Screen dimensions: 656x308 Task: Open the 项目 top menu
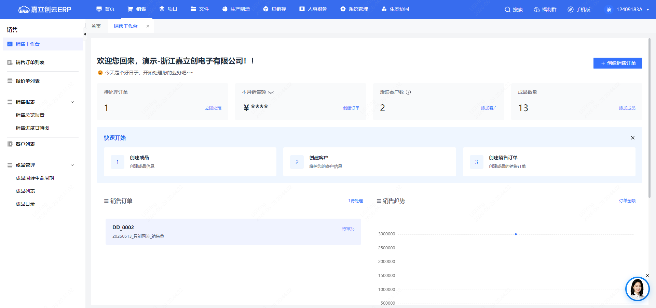point(168,9)
